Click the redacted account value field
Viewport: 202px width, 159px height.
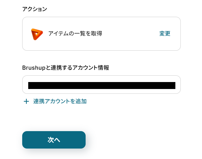click(x=101, y=85)
